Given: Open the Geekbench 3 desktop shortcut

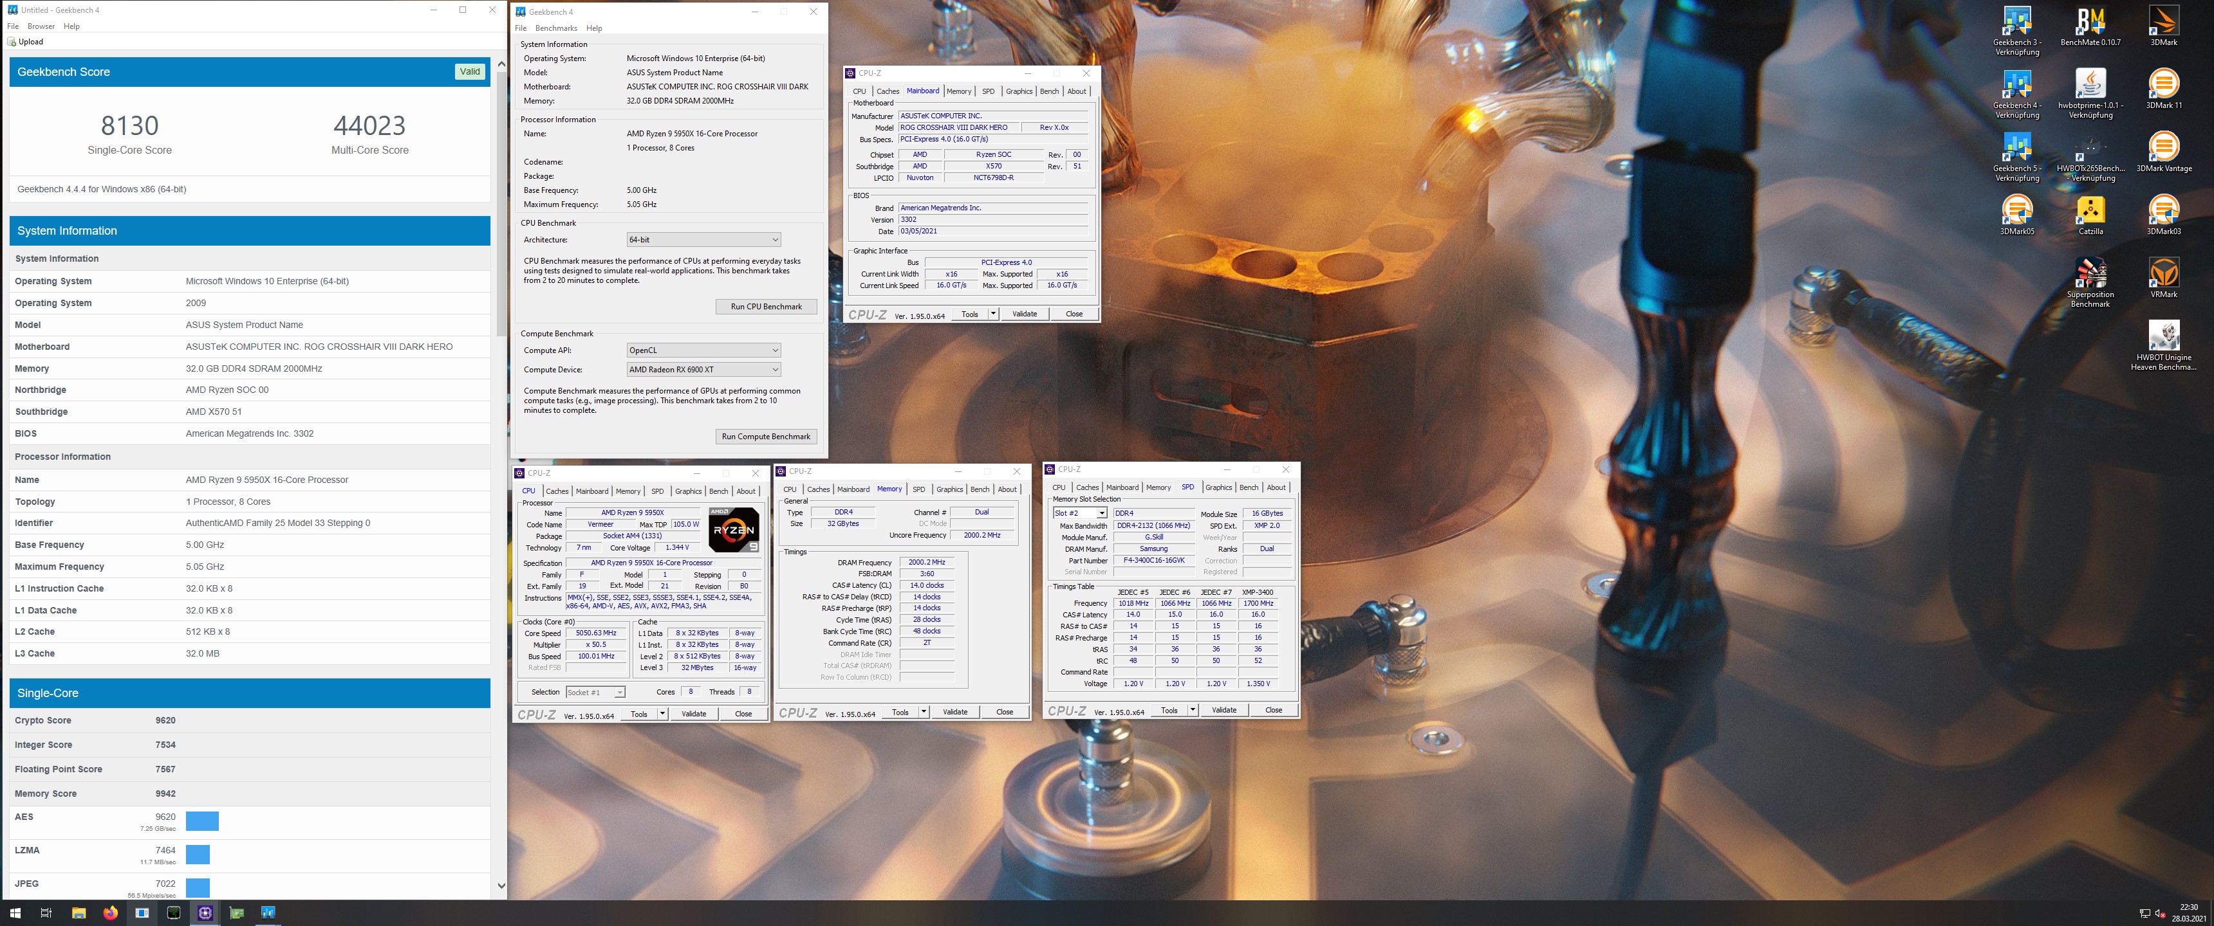Looking at the screenshot, I should [2016, 31].
